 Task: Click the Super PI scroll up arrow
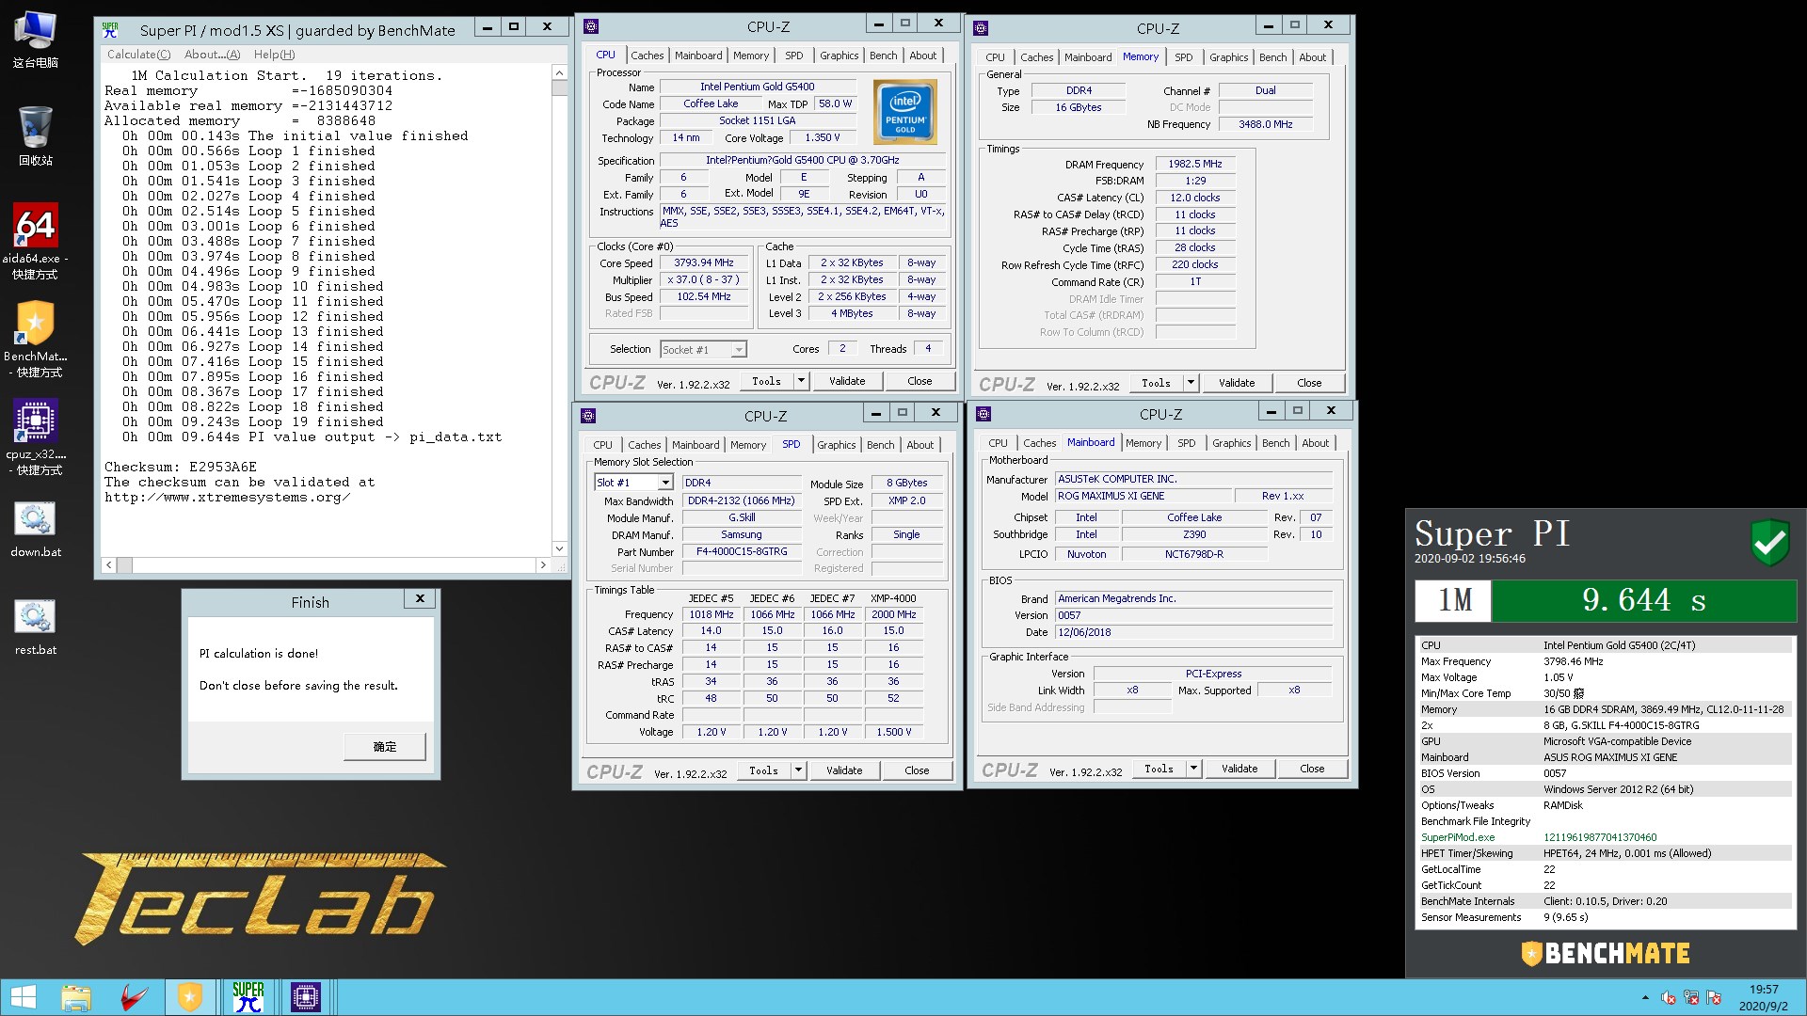[x=559, y=73]
